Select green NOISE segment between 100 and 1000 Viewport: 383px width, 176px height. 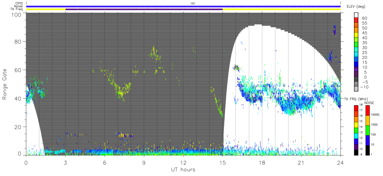pos(367,130)
